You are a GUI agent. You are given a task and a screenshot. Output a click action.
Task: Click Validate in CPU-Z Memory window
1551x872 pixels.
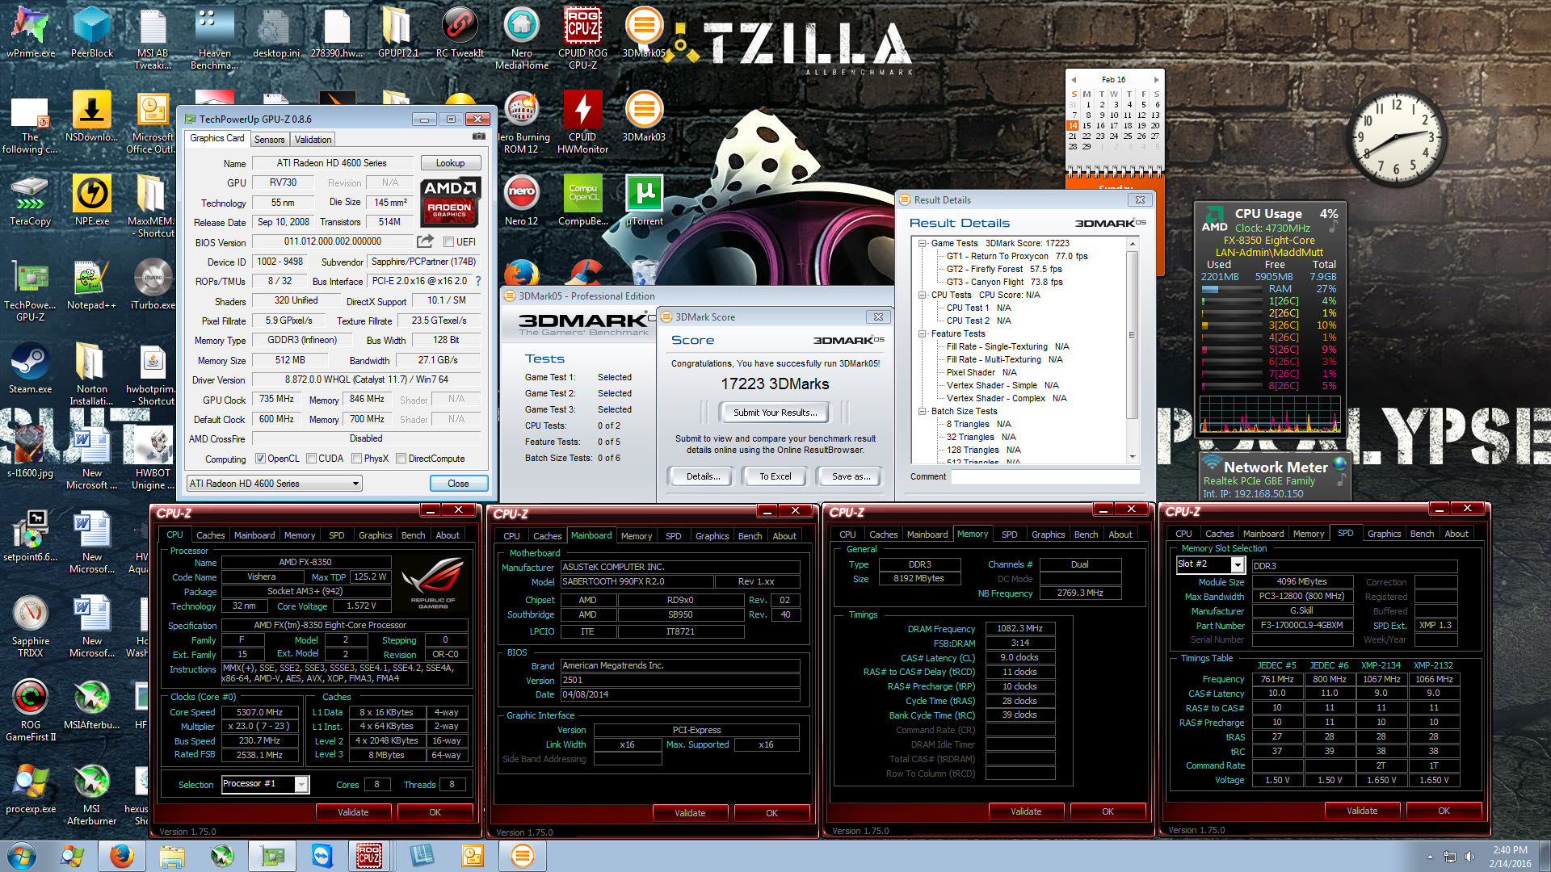click(x=1026, y=811)
